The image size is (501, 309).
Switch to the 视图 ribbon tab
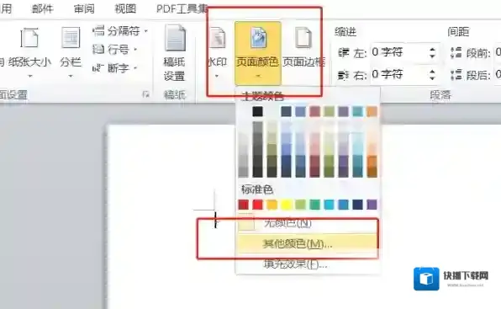125,8
